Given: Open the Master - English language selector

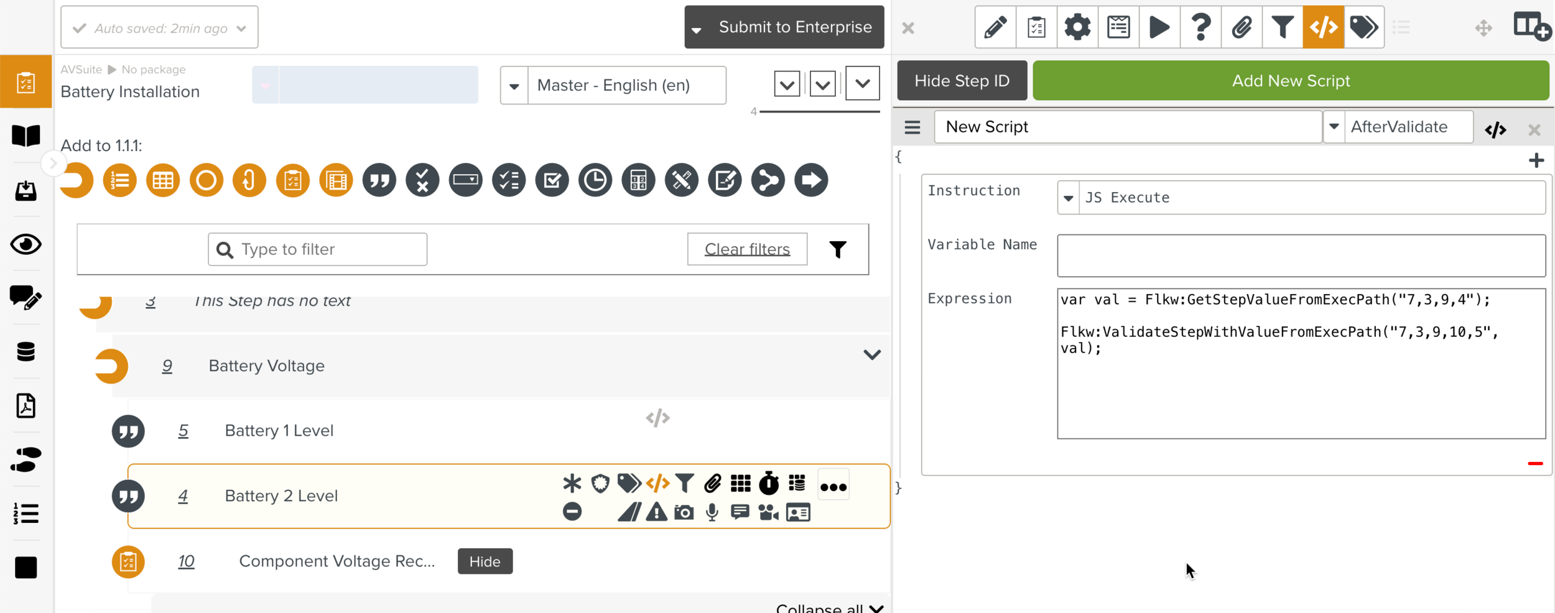Looking at the screenshot, I should (x=514, y=86).
